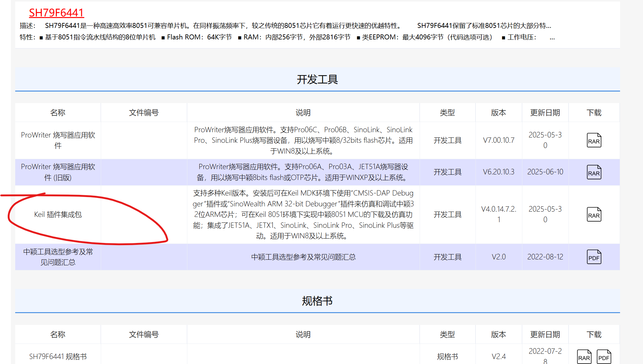
Task: Download tool selection reference PDF
Action: [594, 257]
